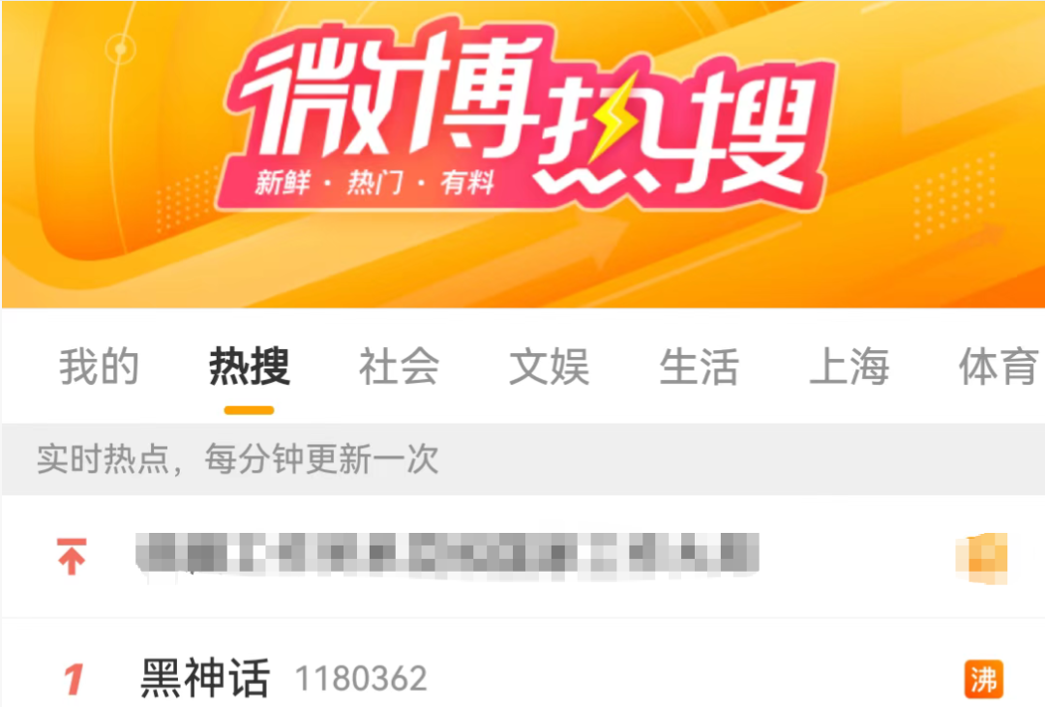Switch to the 我的 tab
The image size is (1045, 707).
coord(99,367)
